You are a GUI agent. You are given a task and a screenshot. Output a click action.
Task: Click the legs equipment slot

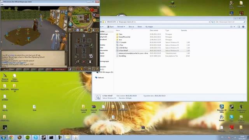click(84, 51)
